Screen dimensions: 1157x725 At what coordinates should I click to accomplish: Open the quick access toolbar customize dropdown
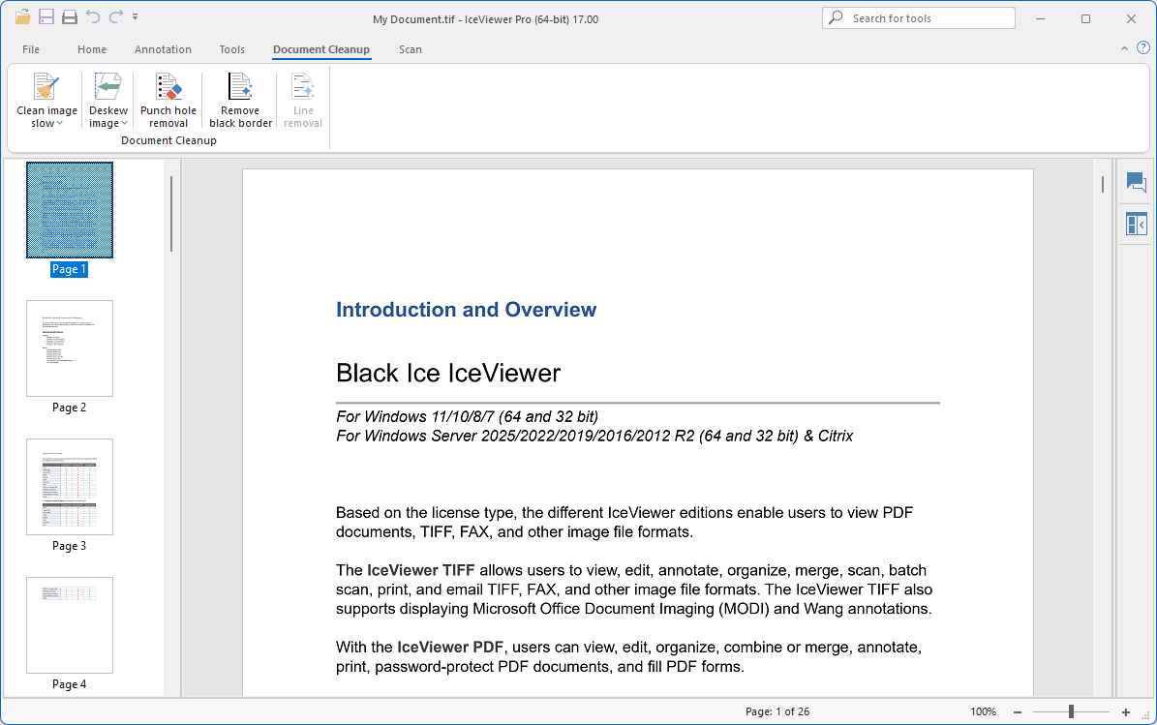[x=136, y=16]
